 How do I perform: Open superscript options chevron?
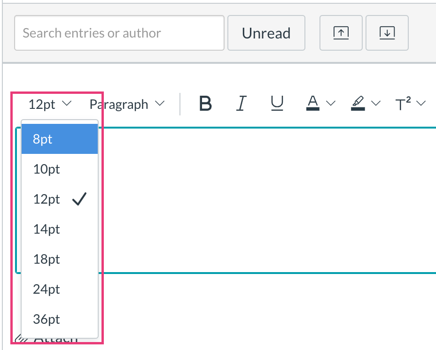click(x=421, y=103)
